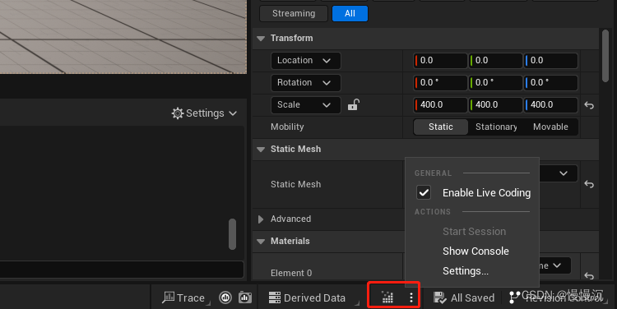Click Scale Y value 400.0
The width and height of the screenshot is (617, 309).
(495, 105)
